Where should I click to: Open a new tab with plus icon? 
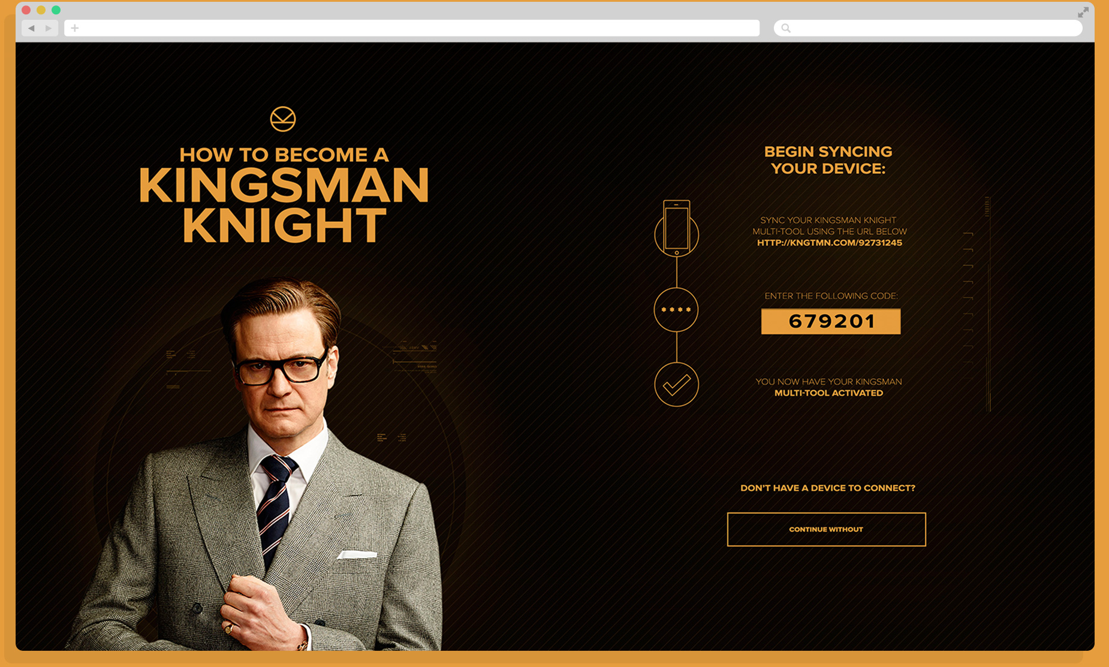75,28
